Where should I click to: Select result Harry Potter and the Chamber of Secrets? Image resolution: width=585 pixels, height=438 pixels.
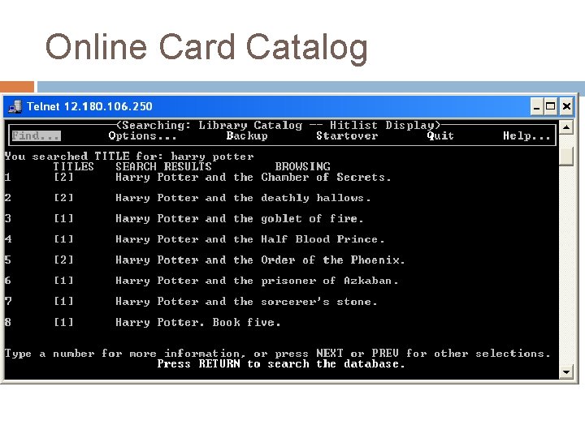tap(253, 178)
